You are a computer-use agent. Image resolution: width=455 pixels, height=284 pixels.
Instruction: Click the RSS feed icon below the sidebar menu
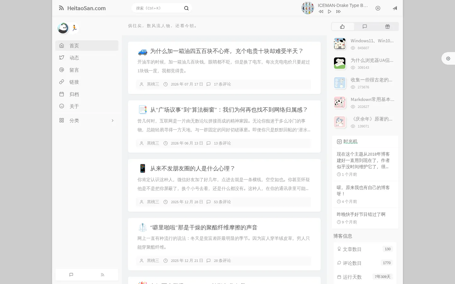point(102,275)
